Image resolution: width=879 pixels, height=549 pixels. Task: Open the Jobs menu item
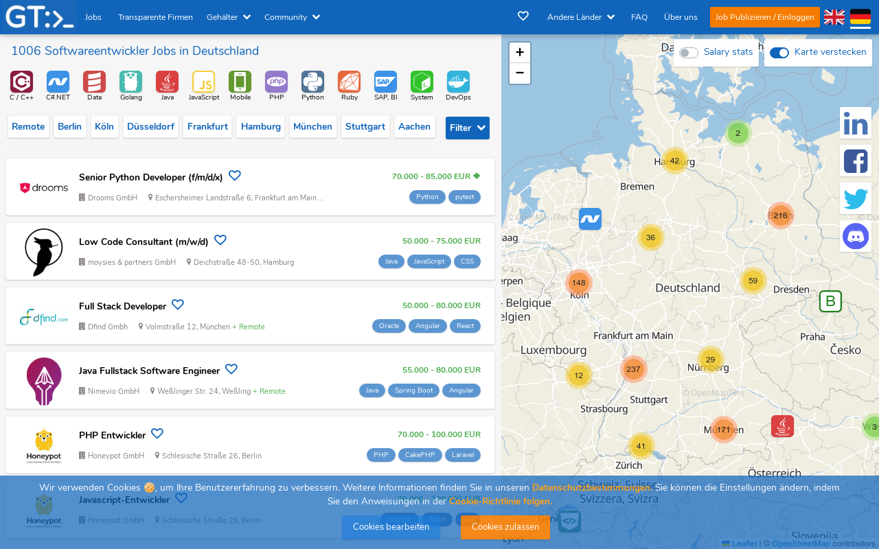point(93,17)
